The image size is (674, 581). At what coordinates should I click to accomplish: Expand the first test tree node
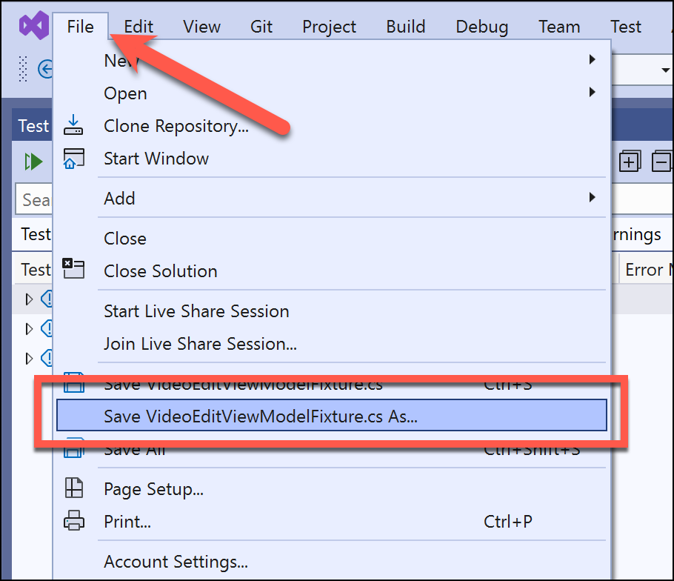click(29, 299)
